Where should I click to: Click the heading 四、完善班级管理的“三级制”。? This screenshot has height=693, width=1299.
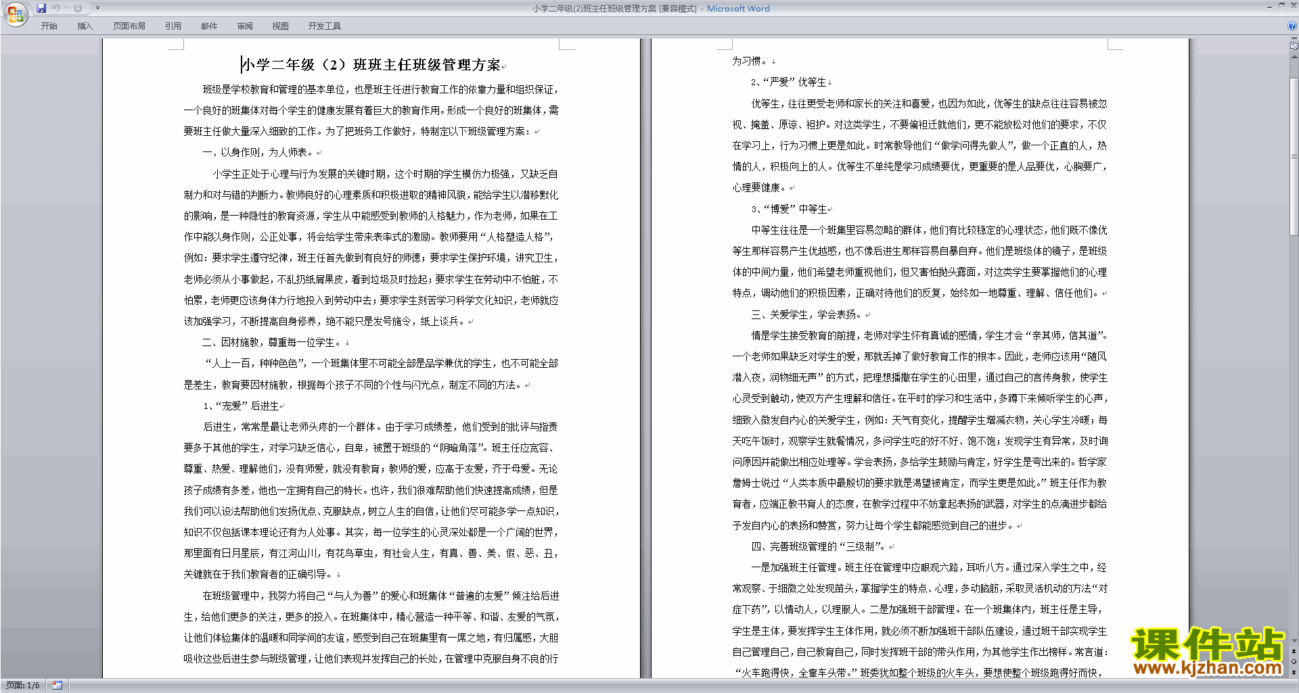point(819,547)
